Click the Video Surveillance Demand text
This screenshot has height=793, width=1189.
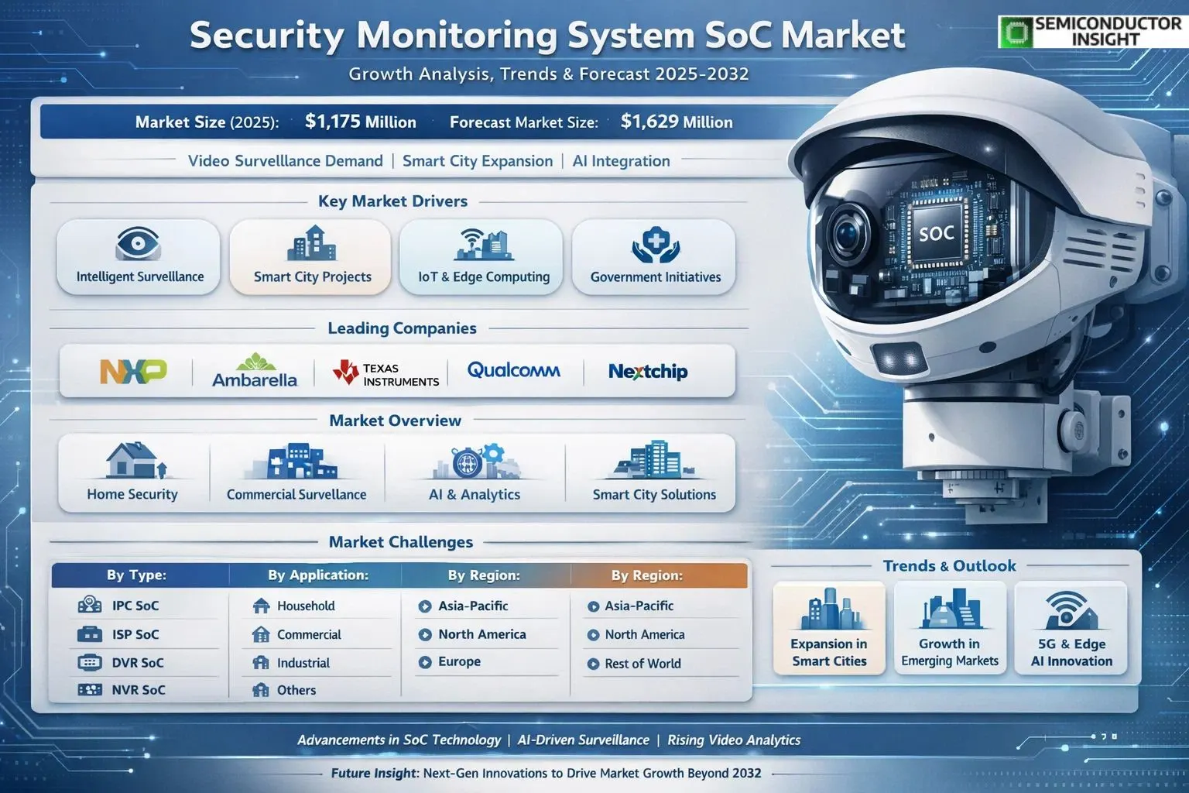pos(286,161)
